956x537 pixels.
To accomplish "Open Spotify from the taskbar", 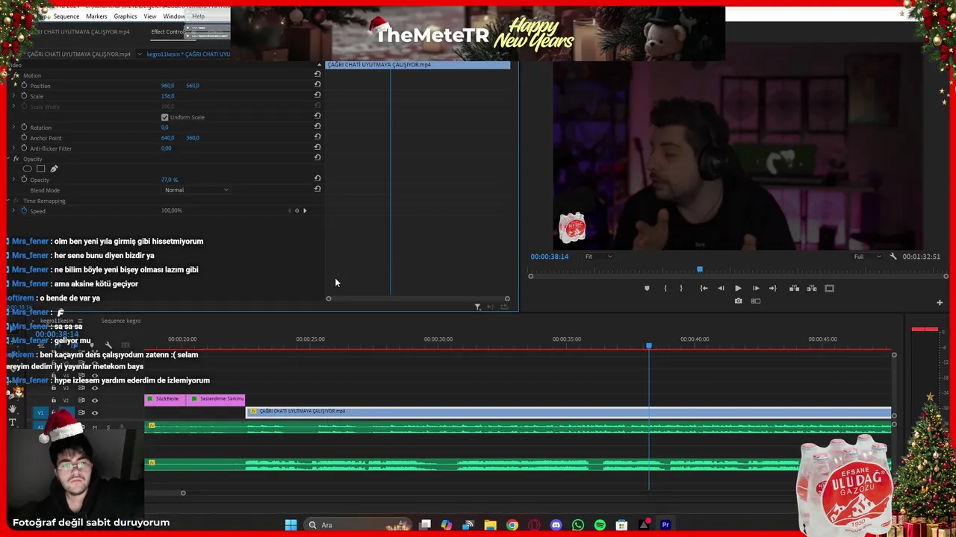I will (600, 525).
